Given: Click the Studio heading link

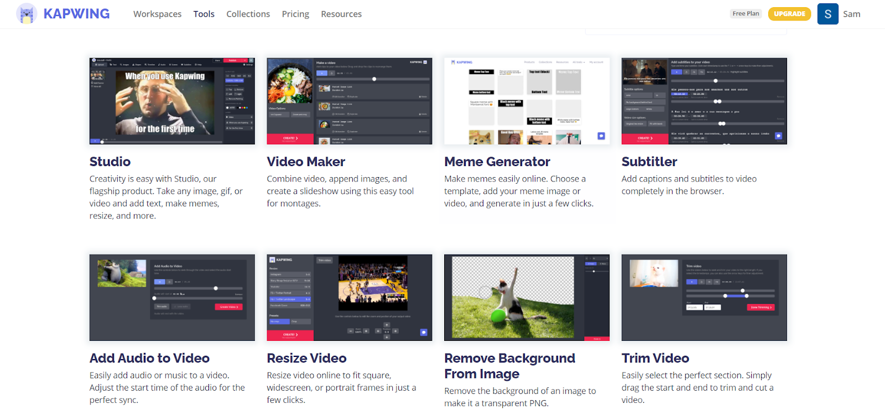Looking at the screenshot, I should pos(110,162).
